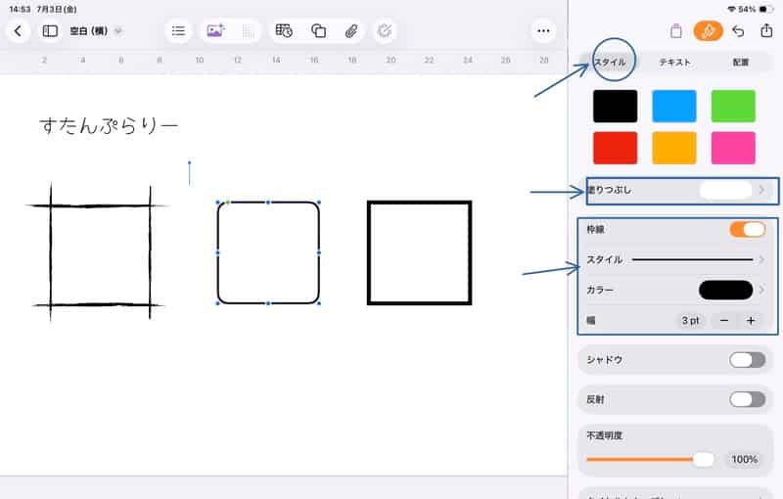
Task: Tap the paperclip attachment icon
Action: point(351,31)
